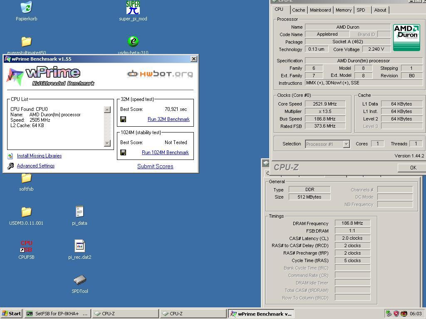426x319 pixels.
Task: Click the AMD Duron logo in CPU-Z
Action: tap(406, 37)
